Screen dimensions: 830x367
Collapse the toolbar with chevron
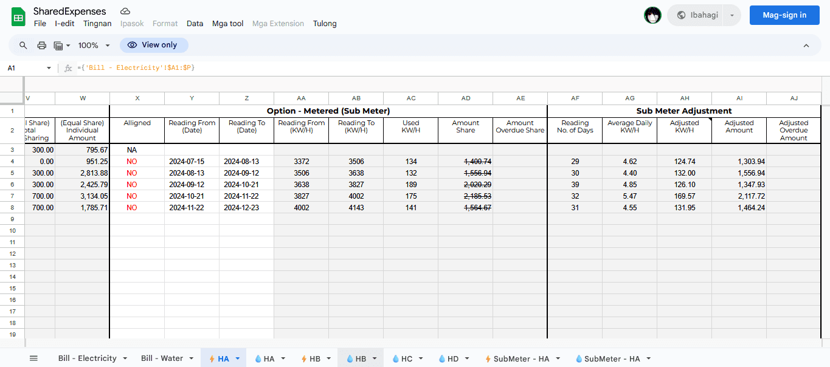click(806, 46)
